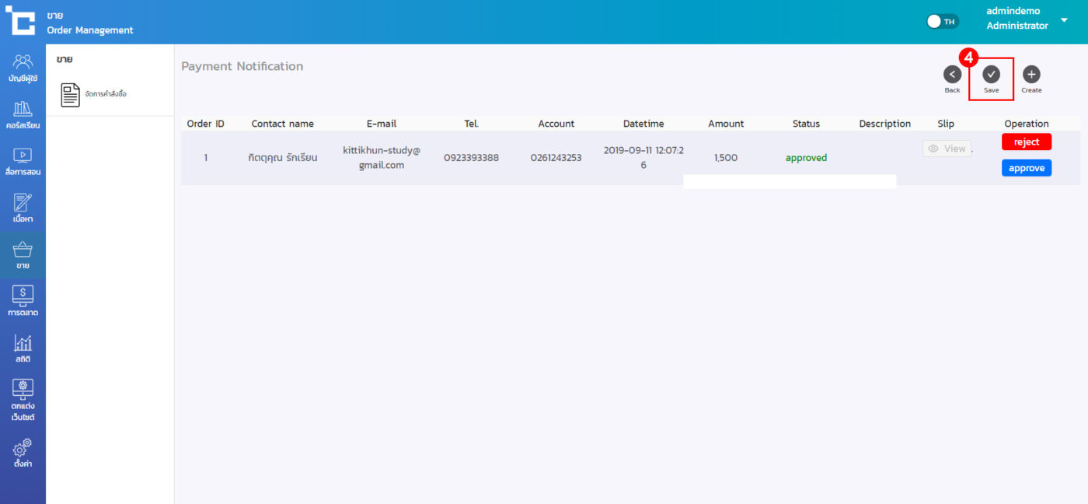This screenshot has height=504, width=1088.
Task: Open the website customization icon
Action: 23,387
